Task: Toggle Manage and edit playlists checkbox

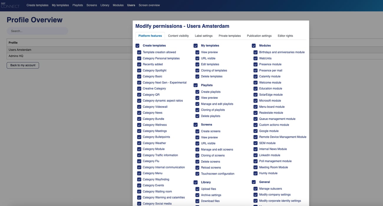Action: click(197, 104)
